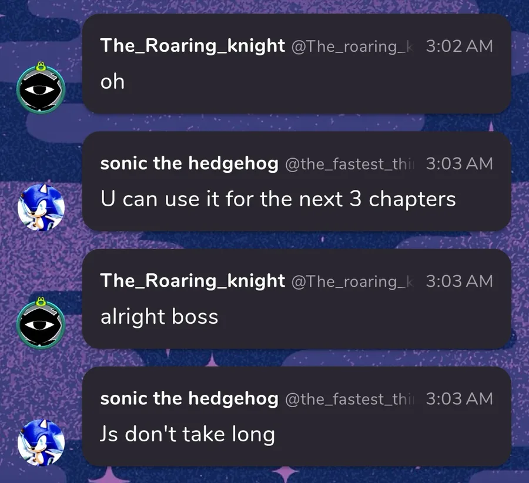Select the @The_roaring_k handle above "alright boss"
The image size is (529, 483).
coord(352,281)
